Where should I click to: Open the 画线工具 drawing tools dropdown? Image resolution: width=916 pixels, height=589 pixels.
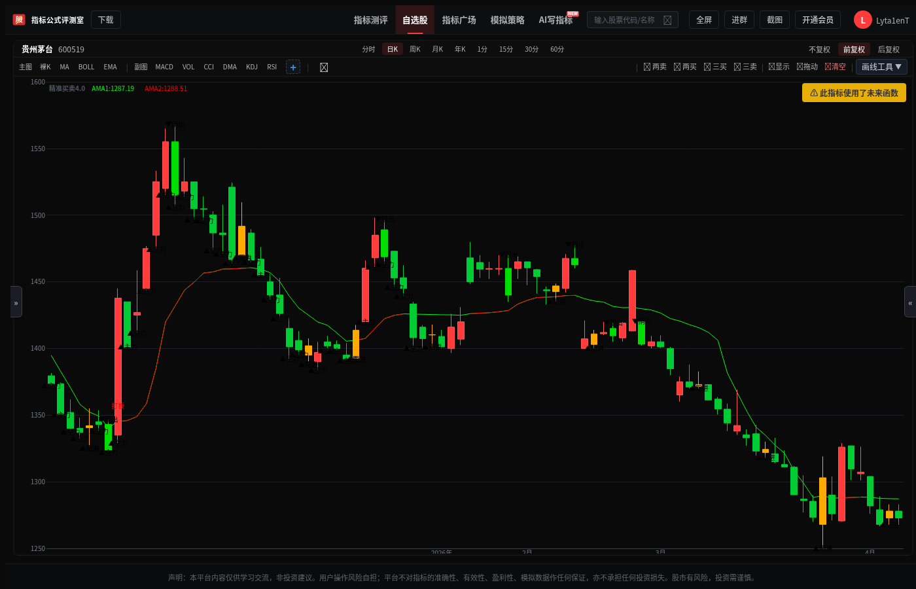881,67
